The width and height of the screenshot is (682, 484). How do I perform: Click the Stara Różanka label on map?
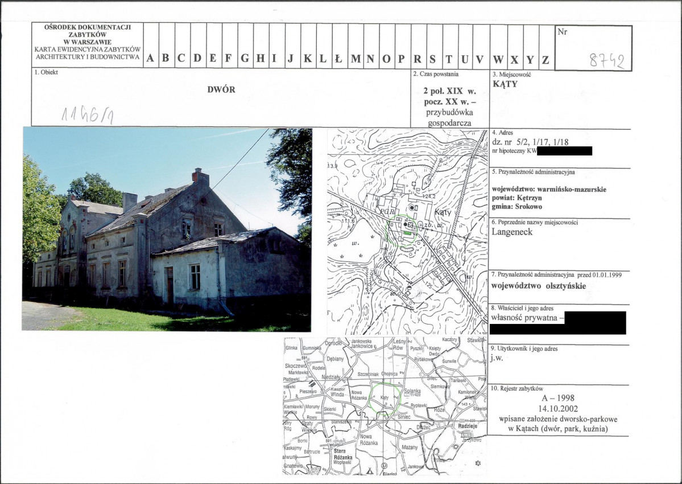pyautogui.click(x=343, y=454)
